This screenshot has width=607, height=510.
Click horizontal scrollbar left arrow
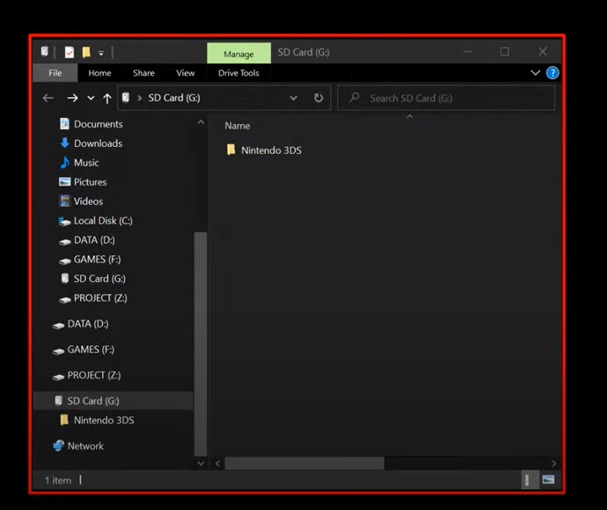218,464
